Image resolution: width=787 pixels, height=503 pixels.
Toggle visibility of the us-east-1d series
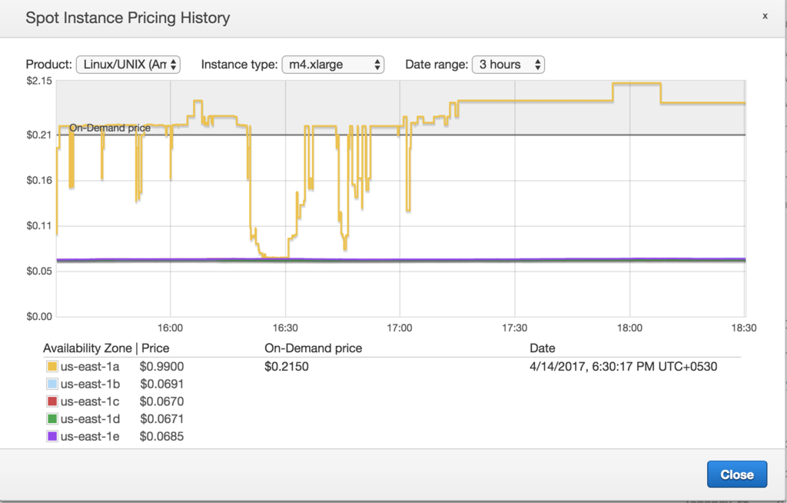click(x=52, y=419)
